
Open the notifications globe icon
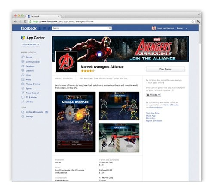(49, 28)
